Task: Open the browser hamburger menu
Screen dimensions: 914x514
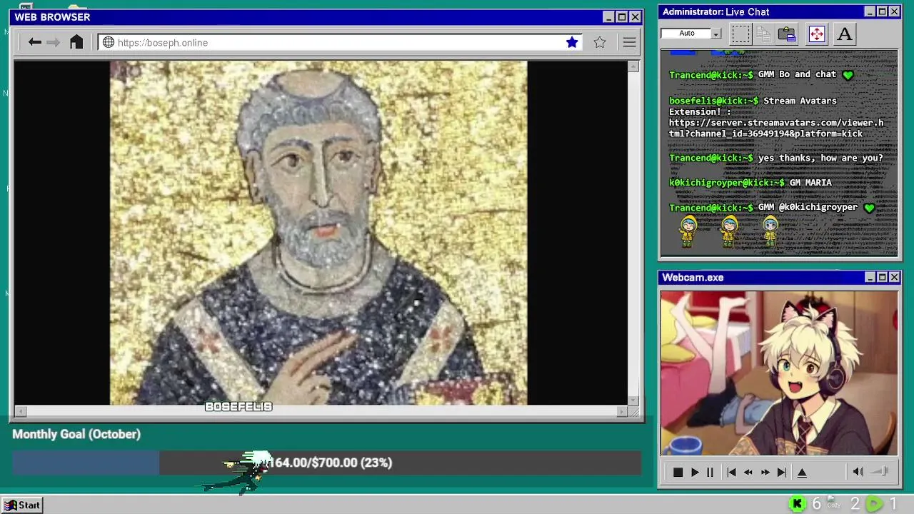Action: [x=629, y=42]
